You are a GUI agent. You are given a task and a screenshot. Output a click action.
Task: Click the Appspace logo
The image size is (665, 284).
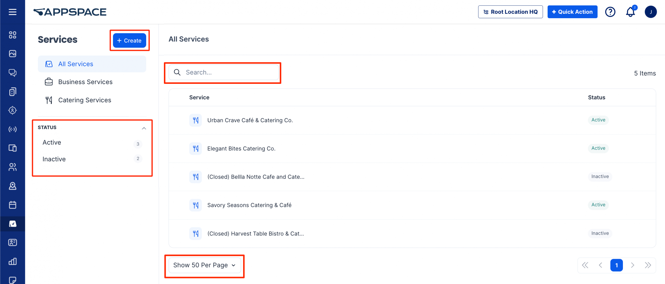[70, 12]
